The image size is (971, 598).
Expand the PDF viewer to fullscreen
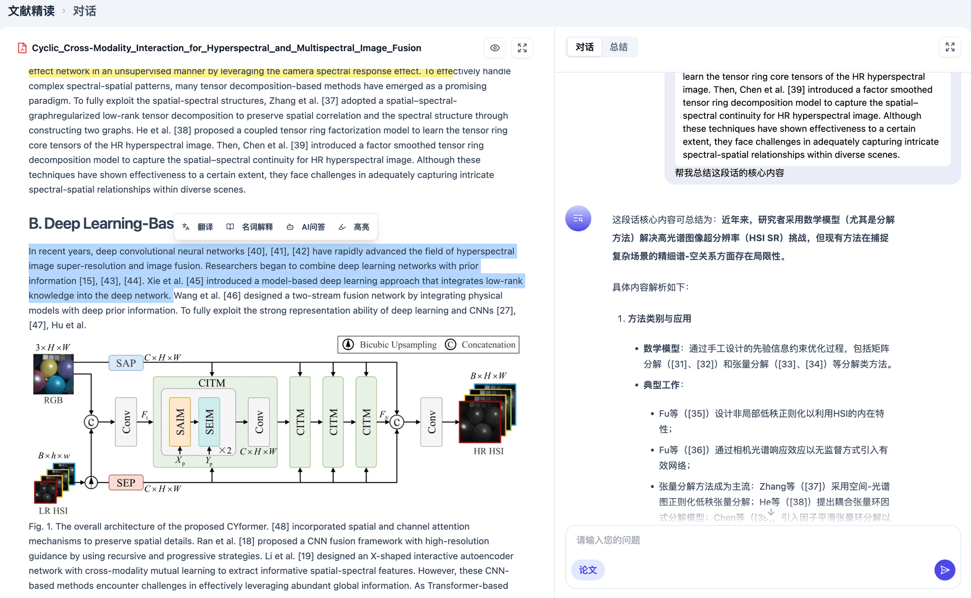click(522, 48)
